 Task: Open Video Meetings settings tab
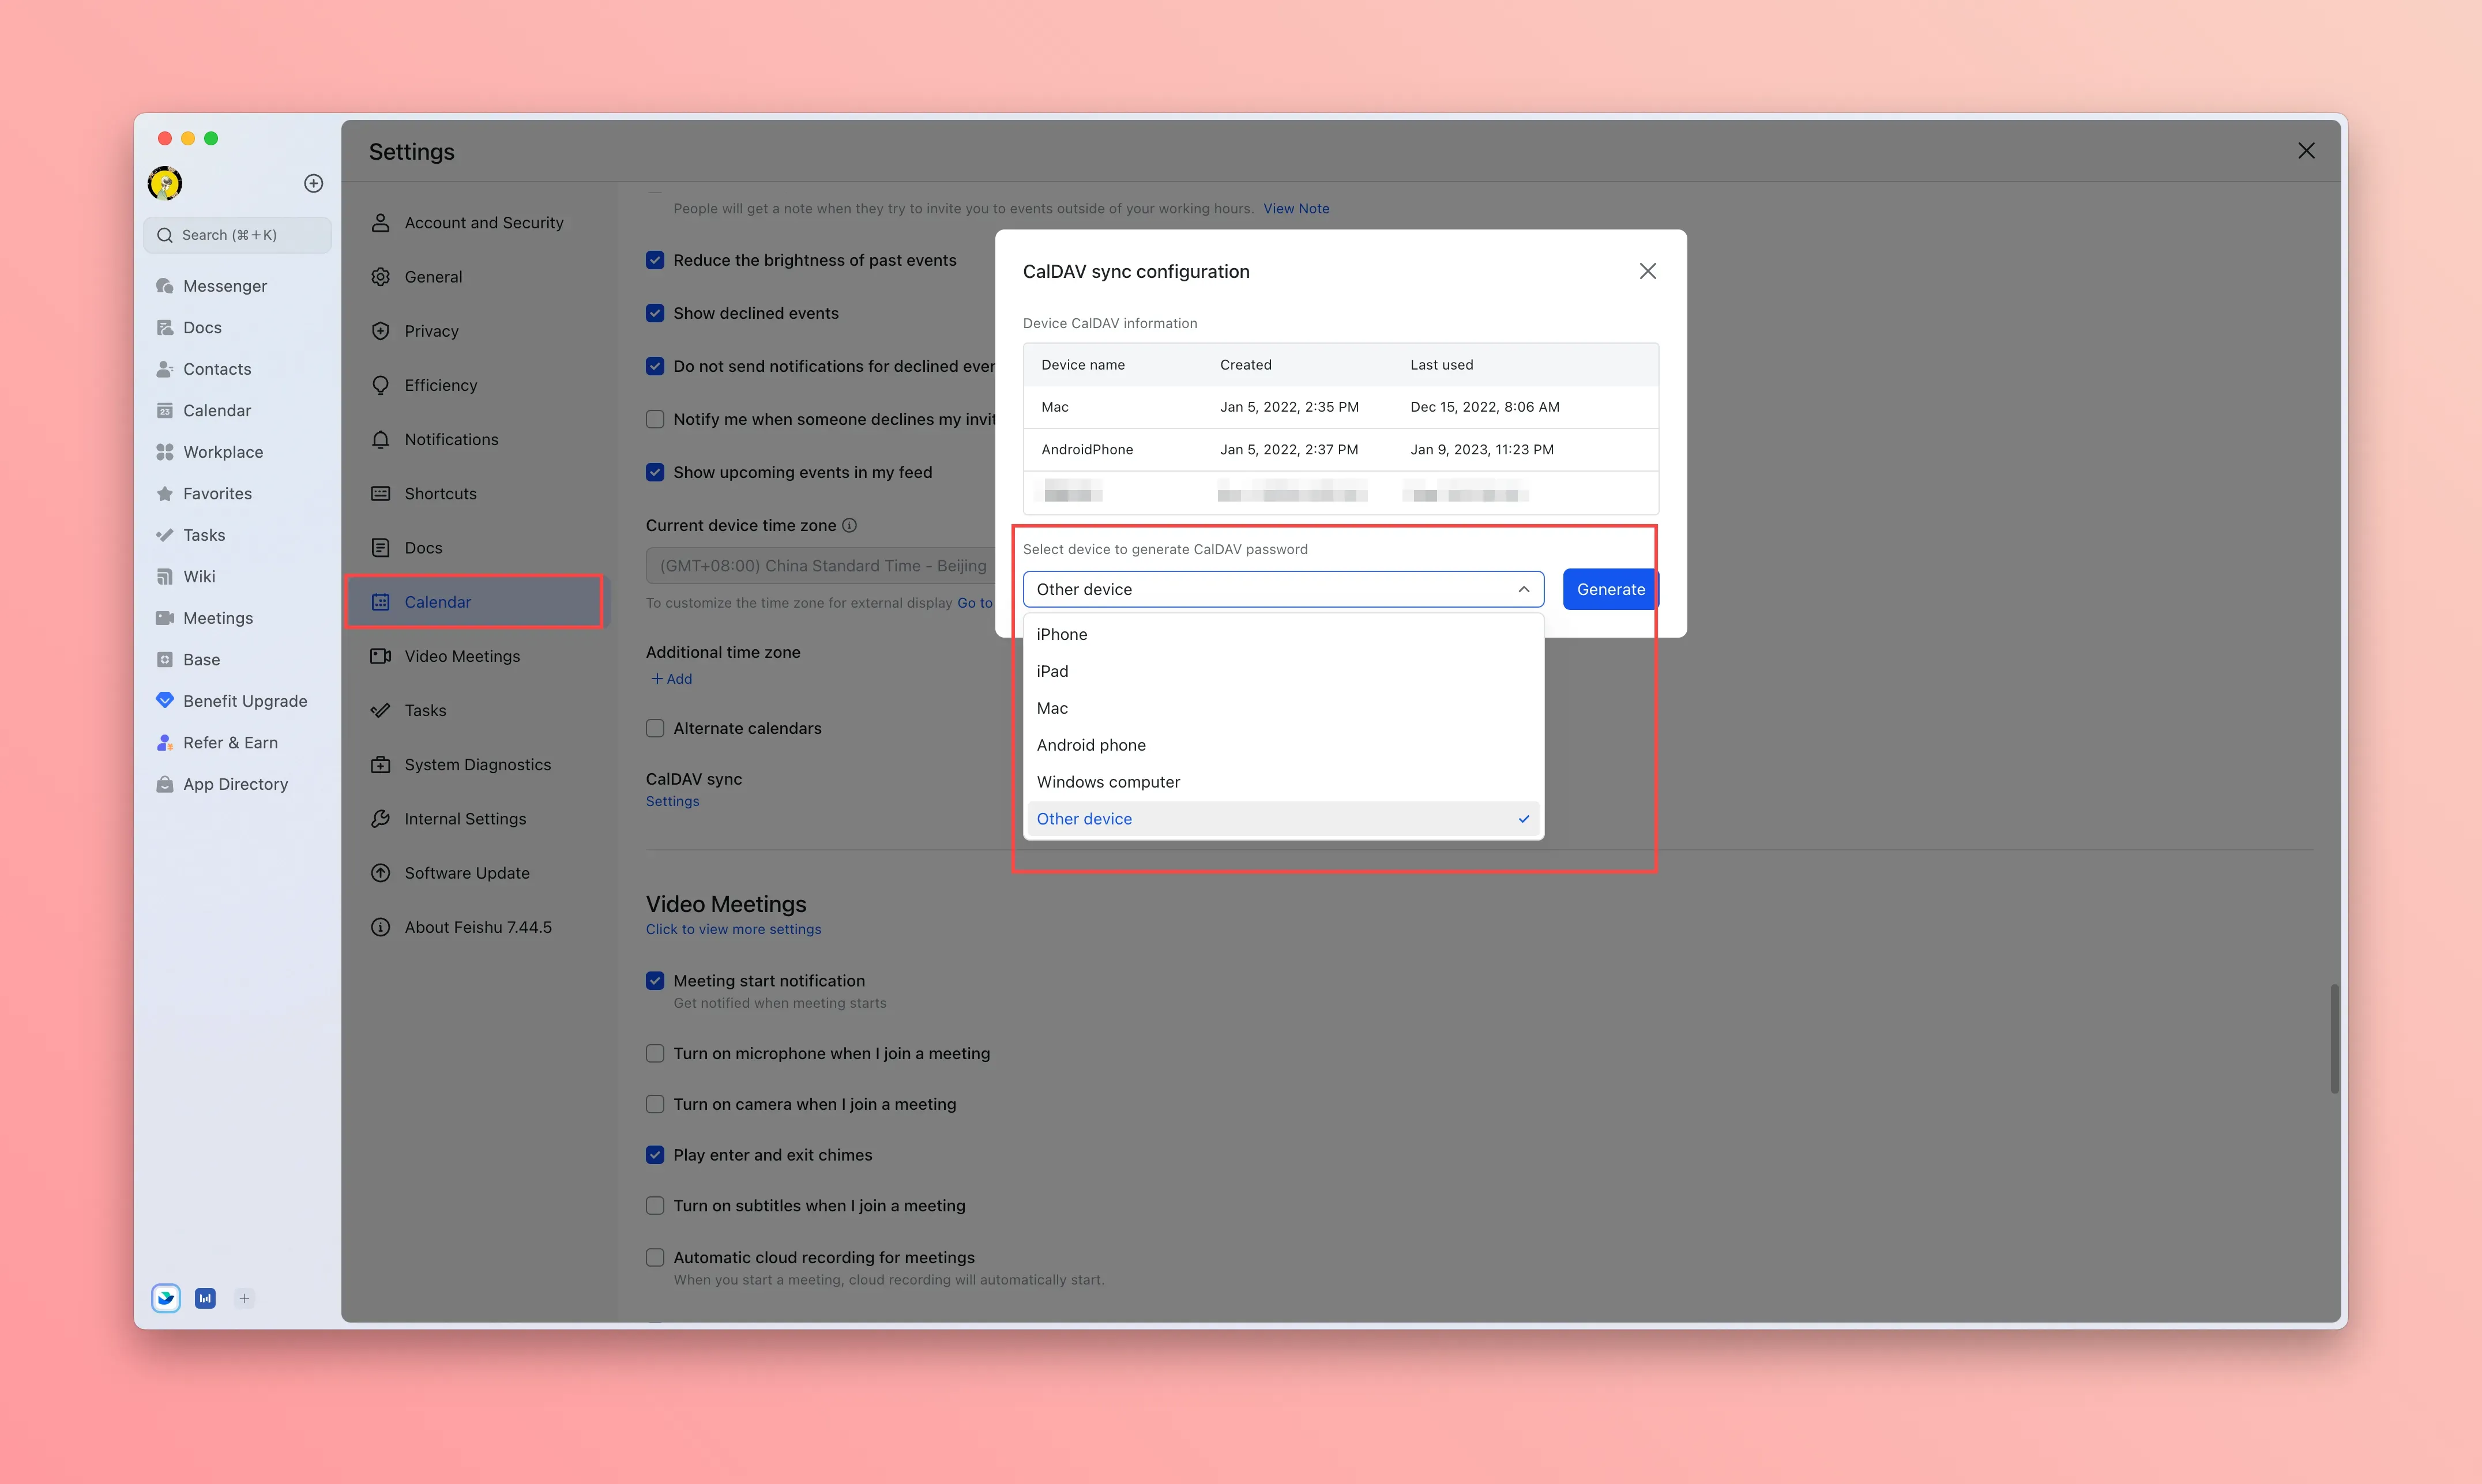tap(462, 656)
